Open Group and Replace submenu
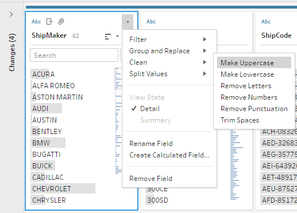Screen dimensions: 297x213 169,51
